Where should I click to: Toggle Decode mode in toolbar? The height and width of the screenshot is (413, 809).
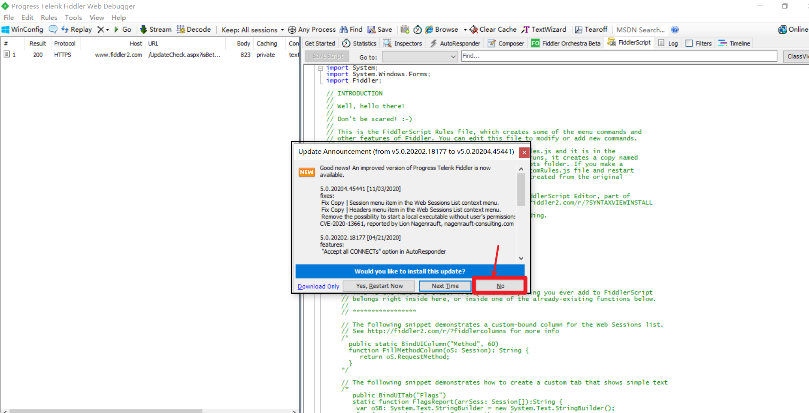194,30
